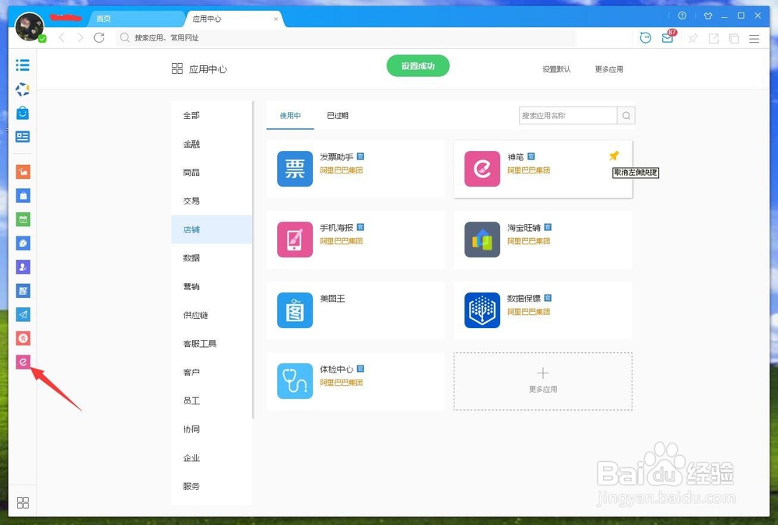Select the 客户 category
This screenshot has height=525, width=778.
click(212, 372)
